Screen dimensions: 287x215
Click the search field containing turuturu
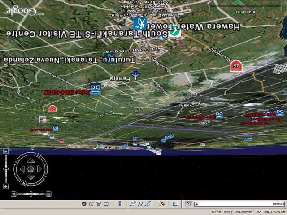242,204
